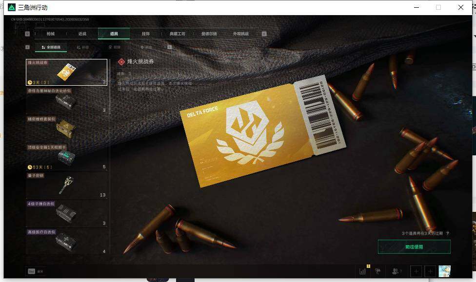Click the UID text at top left
This screenshot has height=282, width=476.
pos(50,19)
